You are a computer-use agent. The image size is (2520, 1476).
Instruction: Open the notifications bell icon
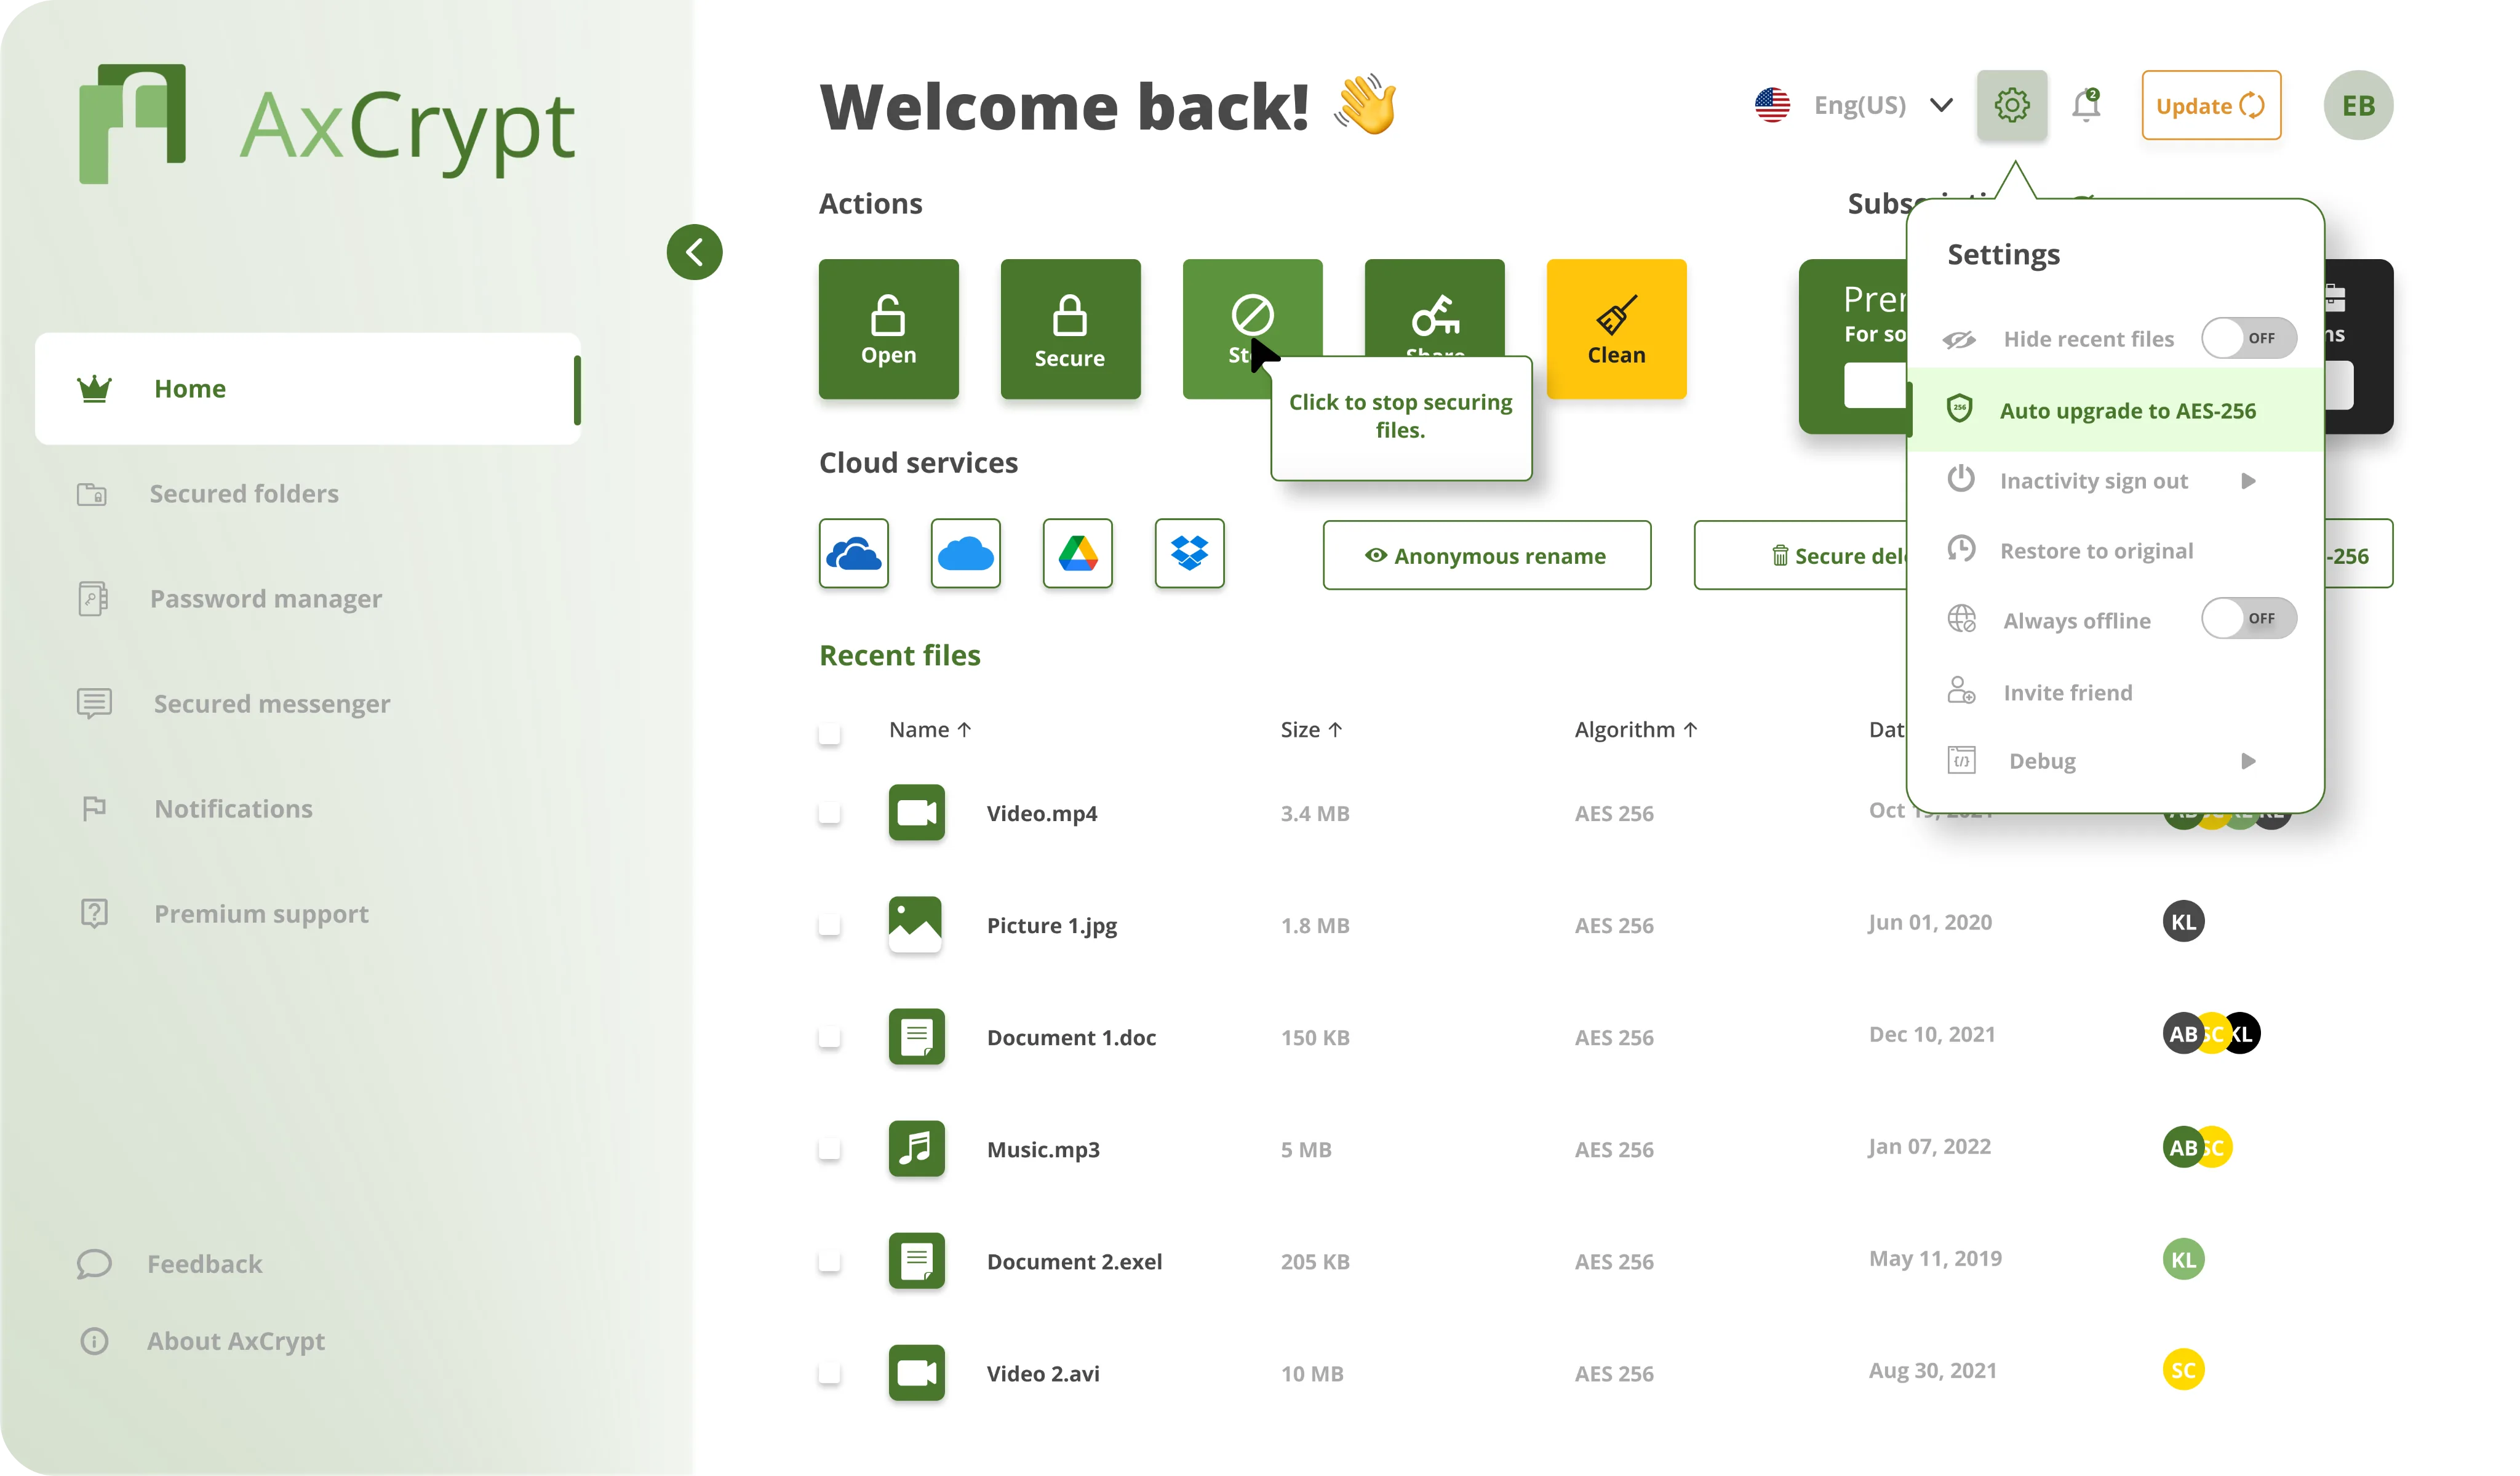click(2086, 105)
